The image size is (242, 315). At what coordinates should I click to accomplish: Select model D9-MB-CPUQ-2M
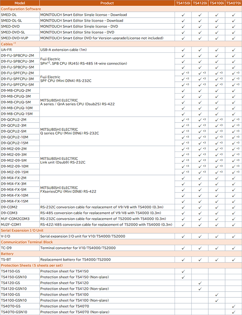[x=16, y=91]
